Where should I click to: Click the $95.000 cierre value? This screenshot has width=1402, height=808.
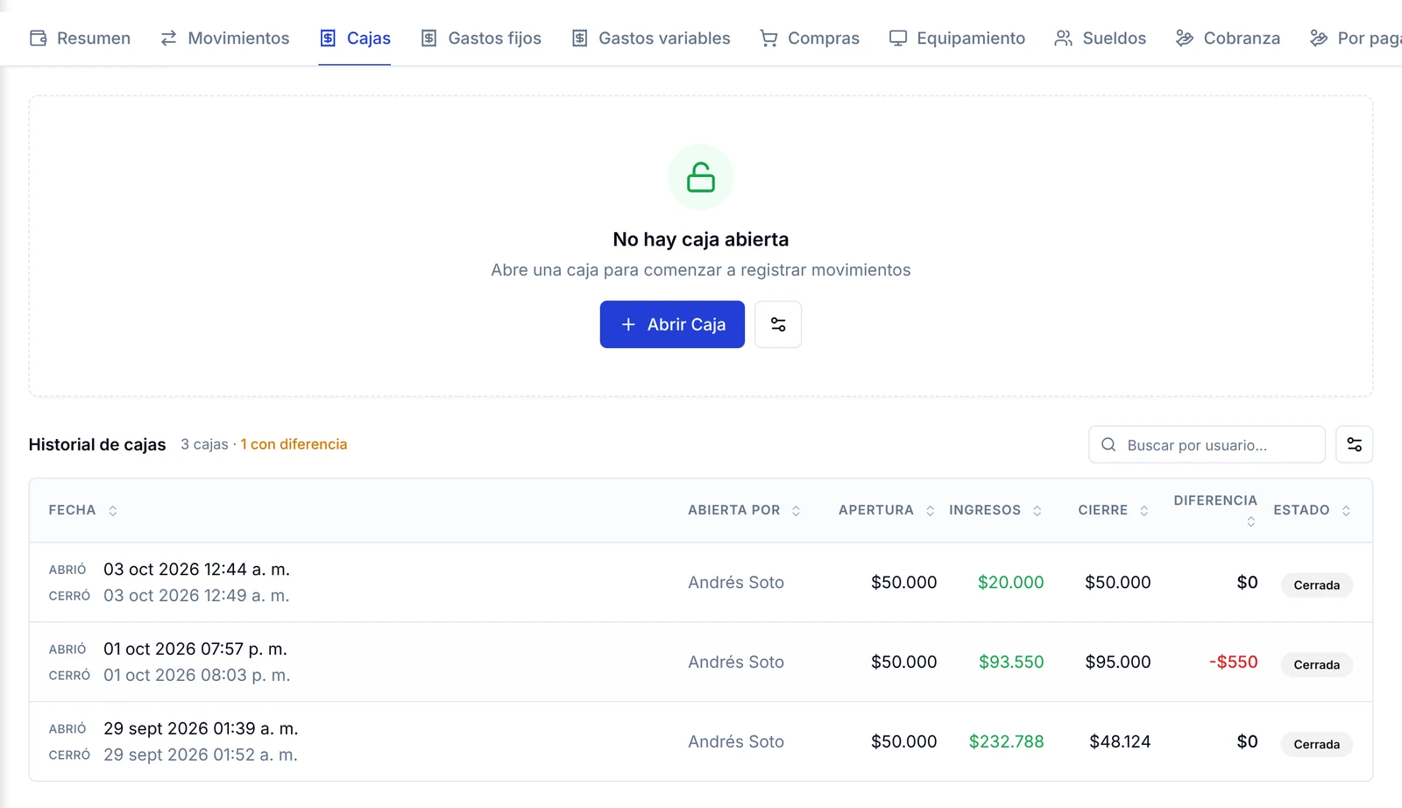click(x=1117, y=663)
